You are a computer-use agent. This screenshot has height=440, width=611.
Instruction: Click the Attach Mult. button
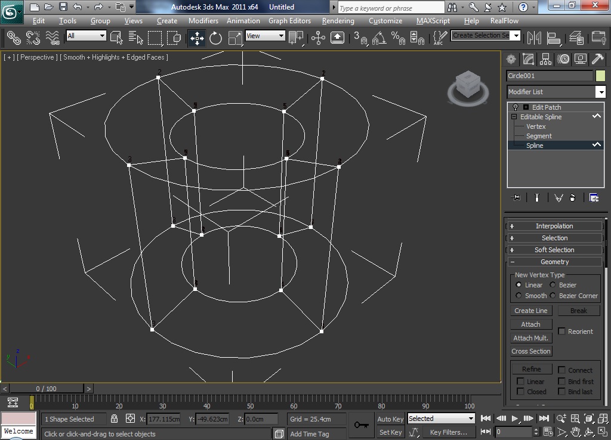[530, 338]
